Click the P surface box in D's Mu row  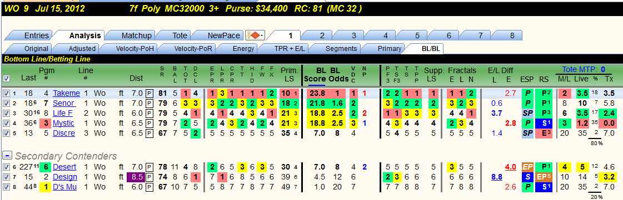149,187
